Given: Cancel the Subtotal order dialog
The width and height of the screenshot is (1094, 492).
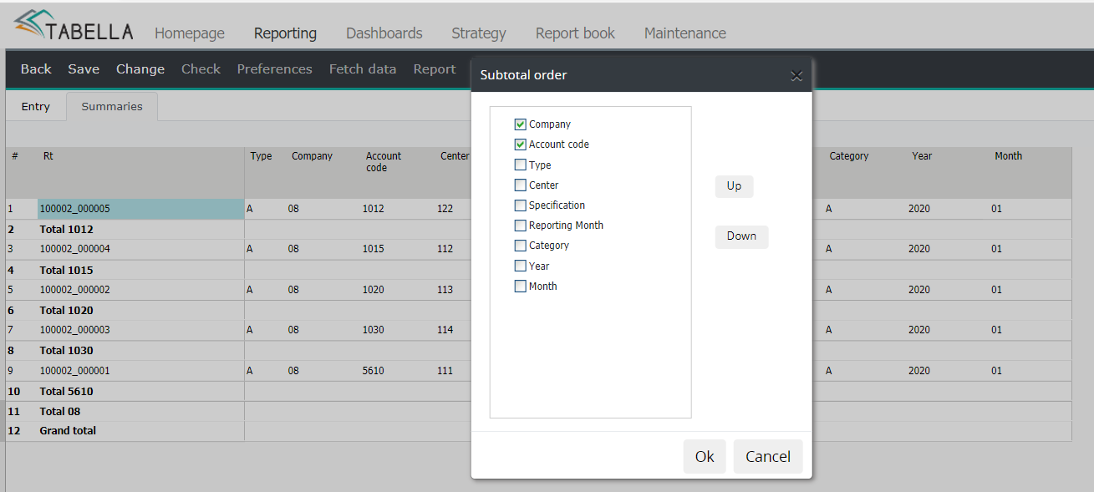Looking at the screenshot, I should [768, 456].
